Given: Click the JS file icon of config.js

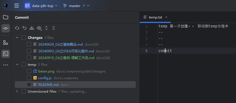Looking at the screenshot, I should (35, 78).
